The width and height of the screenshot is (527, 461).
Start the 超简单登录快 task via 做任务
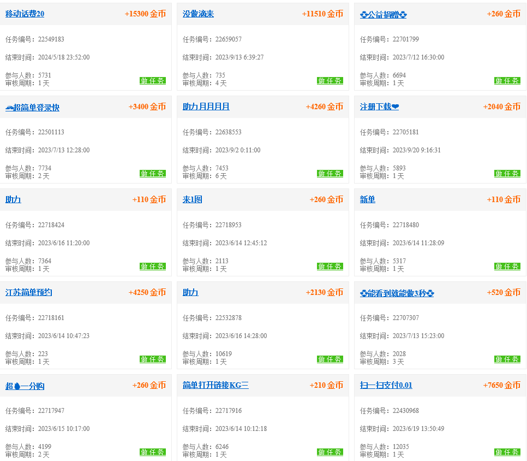click(153, 174)
